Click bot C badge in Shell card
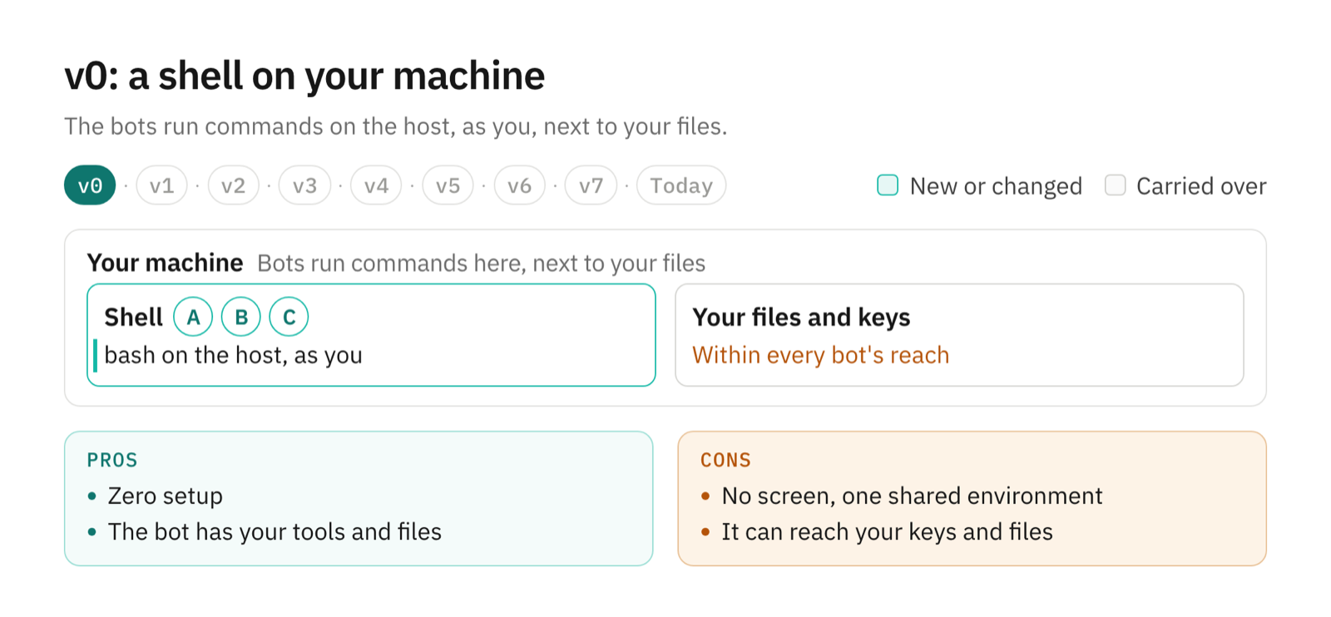 tap(289, 317)
